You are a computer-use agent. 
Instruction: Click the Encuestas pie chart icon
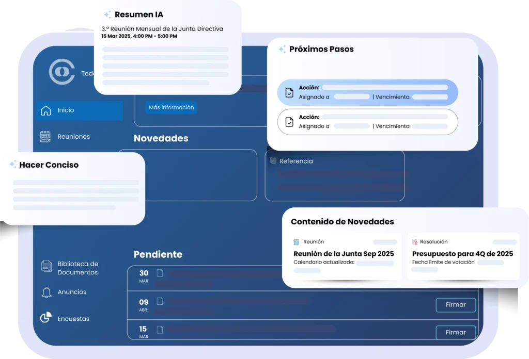point(46,318)
